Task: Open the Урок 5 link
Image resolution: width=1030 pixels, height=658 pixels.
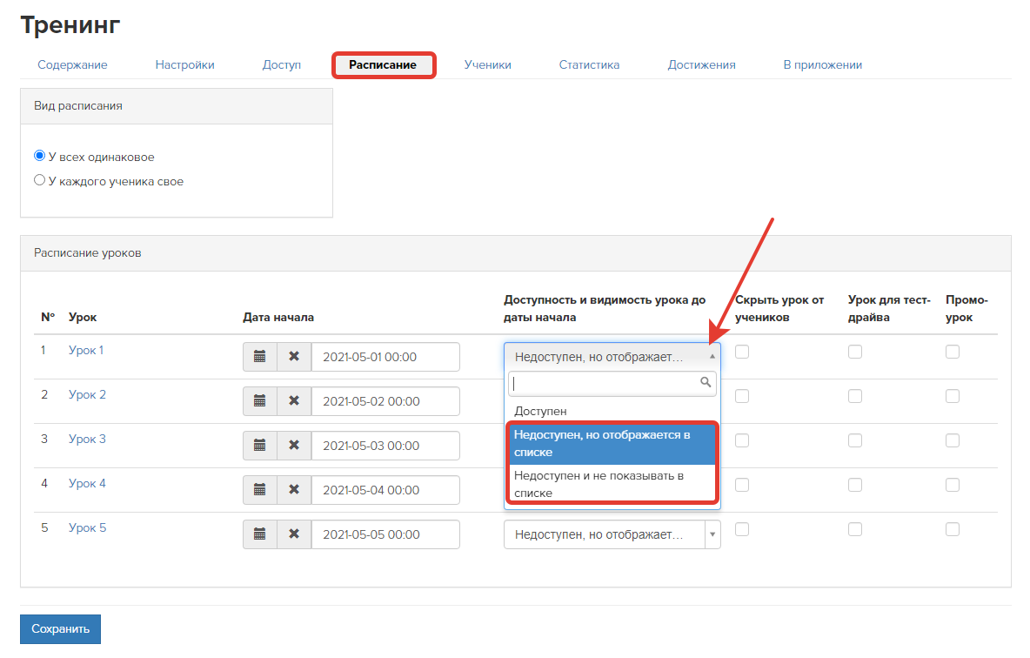Action: coord(87,527)
